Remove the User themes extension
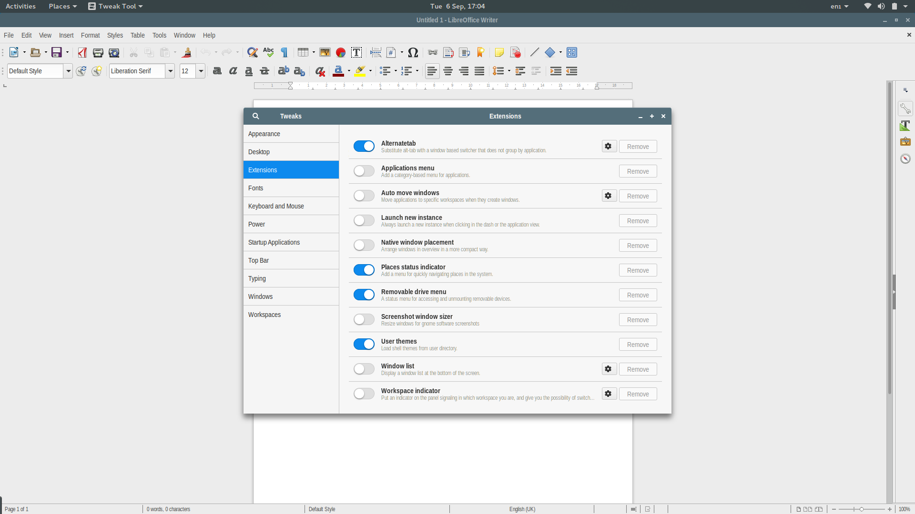 (638, 344)
